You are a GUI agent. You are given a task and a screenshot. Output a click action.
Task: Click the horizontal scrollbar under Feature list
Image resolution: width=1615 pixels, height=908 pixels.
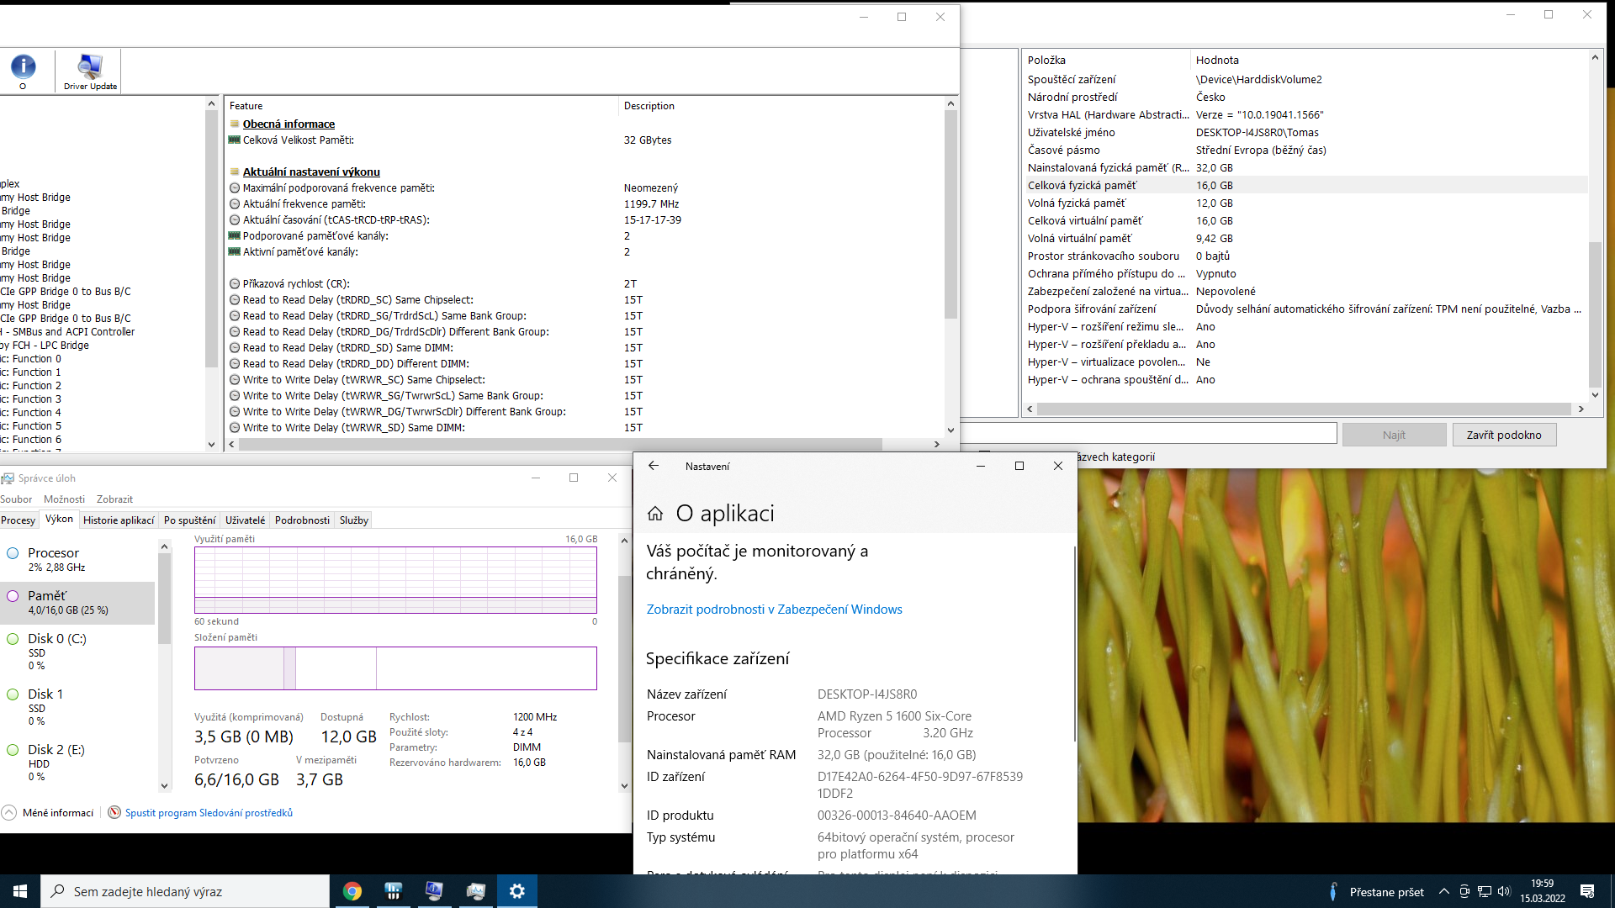(x=555, y=444)
